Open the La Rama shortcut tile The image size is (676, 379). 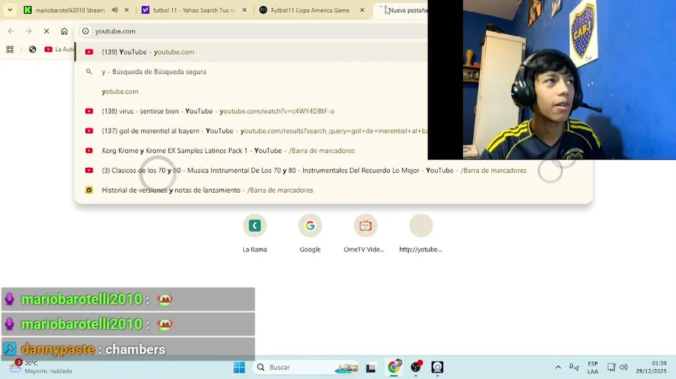(255, 234)
